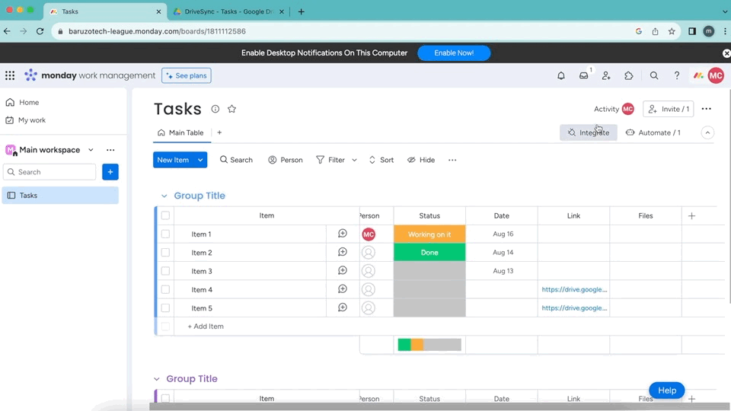
Task: Select all items in second group
Action: tap(165, 398)
